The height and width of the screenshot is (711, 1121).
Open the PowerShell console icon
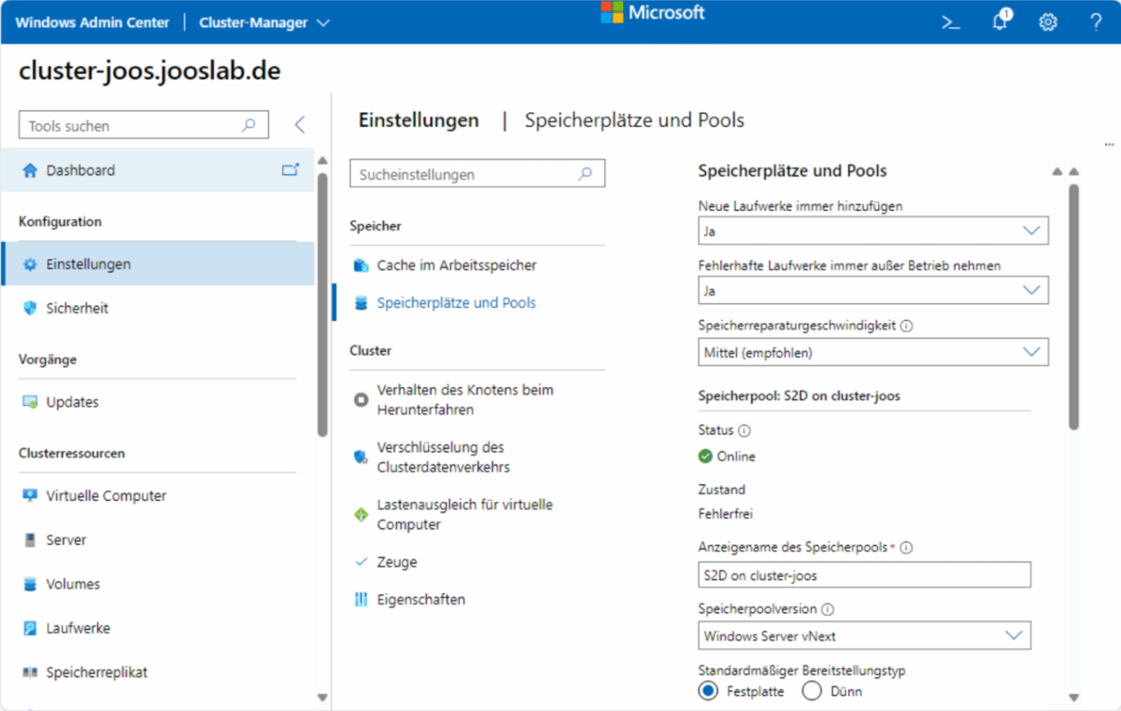tap(951, 21)
